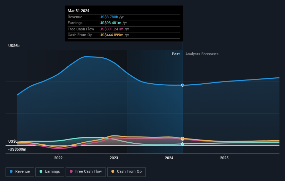Click the US$444.899m cash from op value

(x=111, y=35)
